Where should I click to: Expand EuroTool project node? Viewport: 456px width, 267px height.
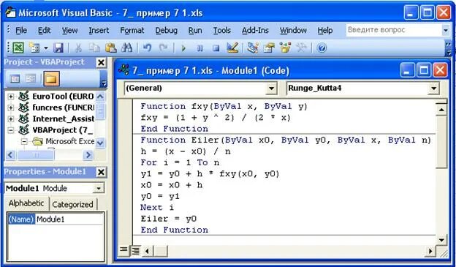pyautogui.click(x=11, y=97)
